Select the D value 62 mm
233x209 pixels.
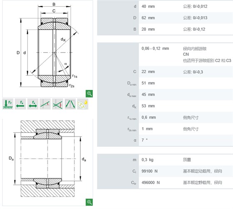pyautogui.click(x=148, y=18)
